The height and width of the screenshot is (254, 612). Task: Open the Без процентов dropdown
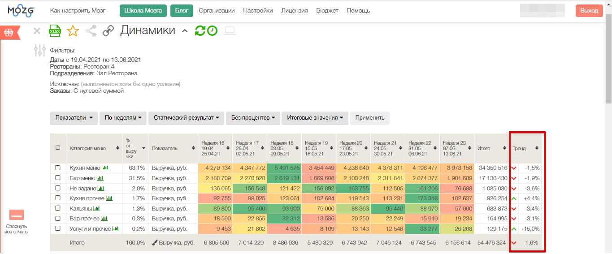253,118
